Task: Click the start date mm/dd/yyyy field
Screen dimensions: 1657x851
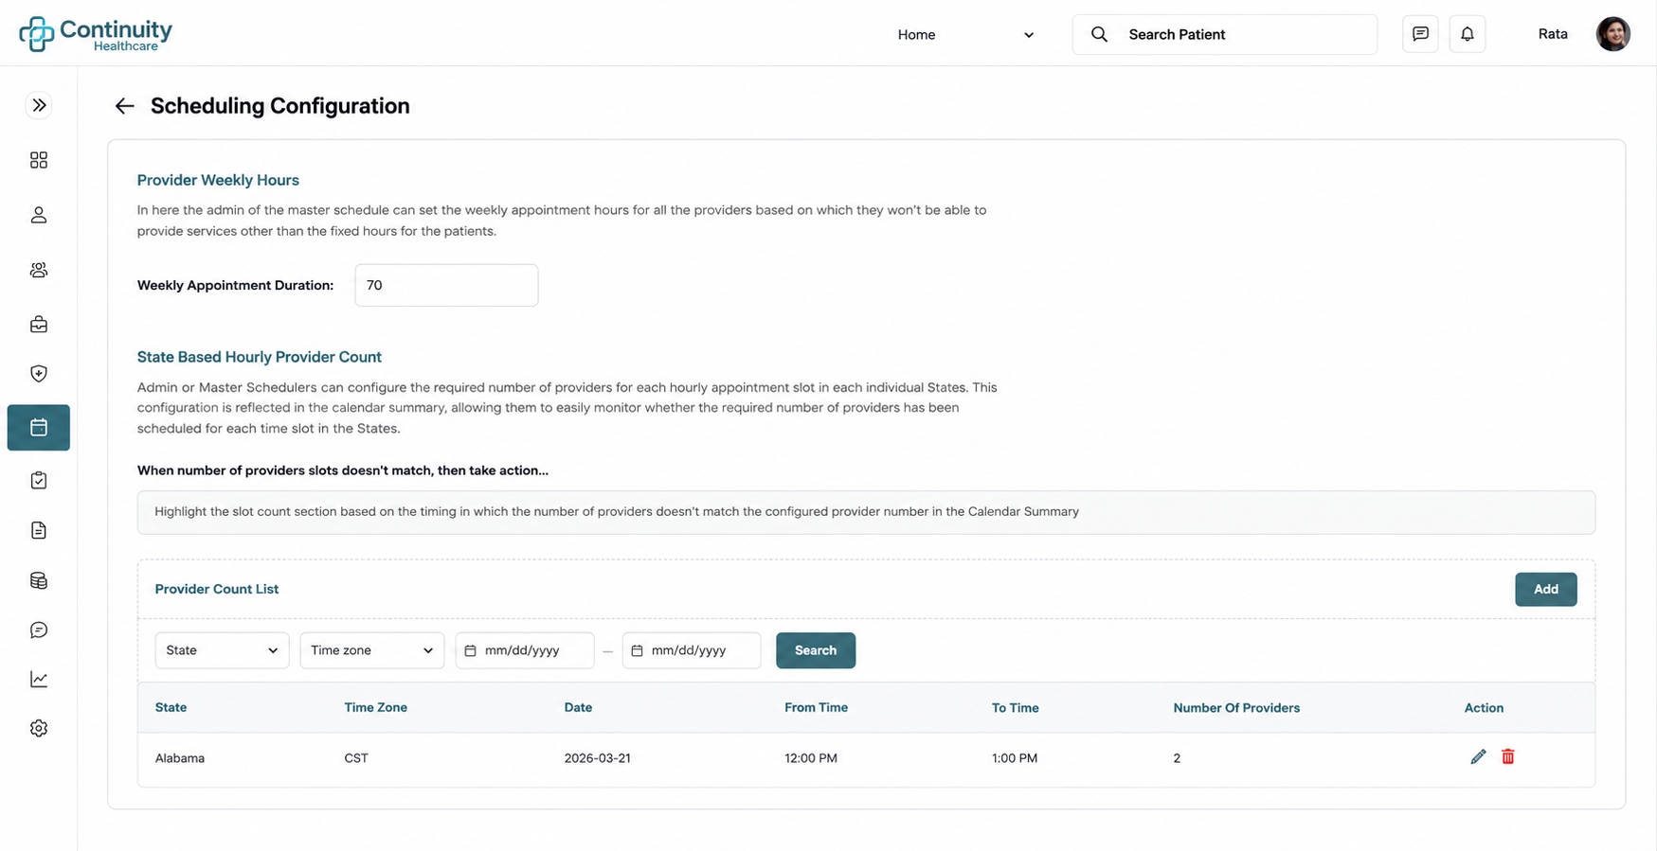Action: (525, 650)
